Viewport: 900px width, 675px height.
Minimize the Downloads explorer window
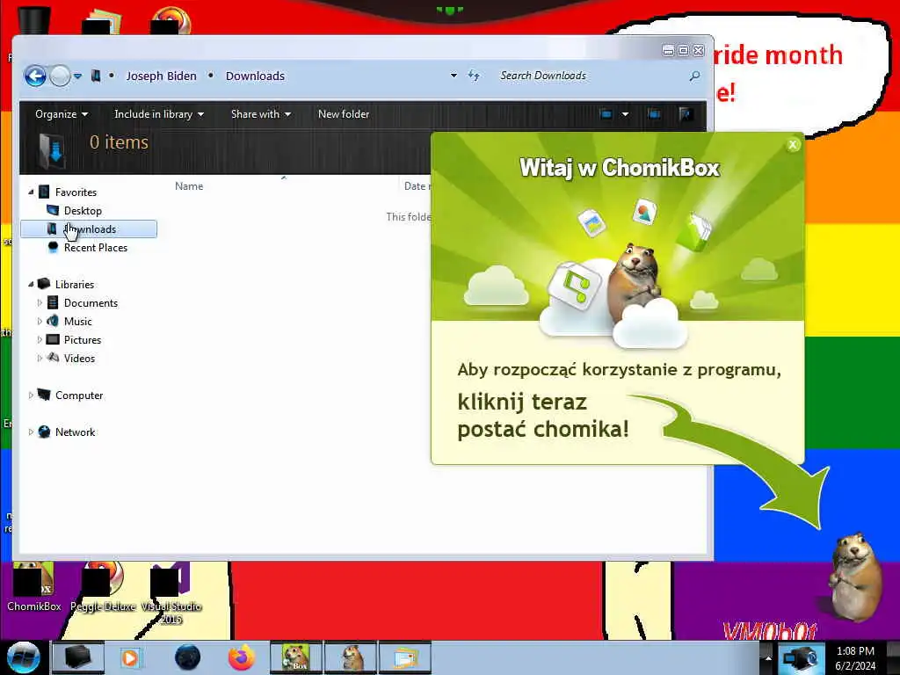point(668,50)
